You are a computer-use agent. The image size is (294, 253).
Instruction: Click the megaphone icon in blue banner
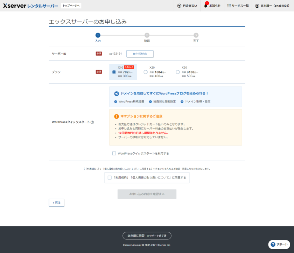tap(117, 93)
